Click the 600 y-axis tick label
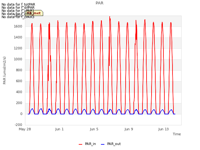Screen dimensions: 200x150 click(19, 81)
